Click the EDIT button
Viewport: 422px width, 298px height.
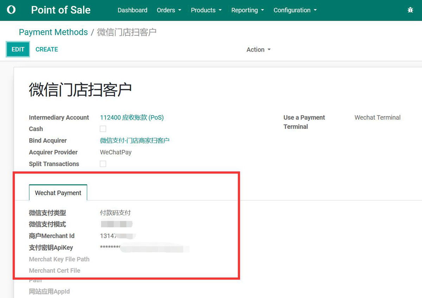[18, 49]
